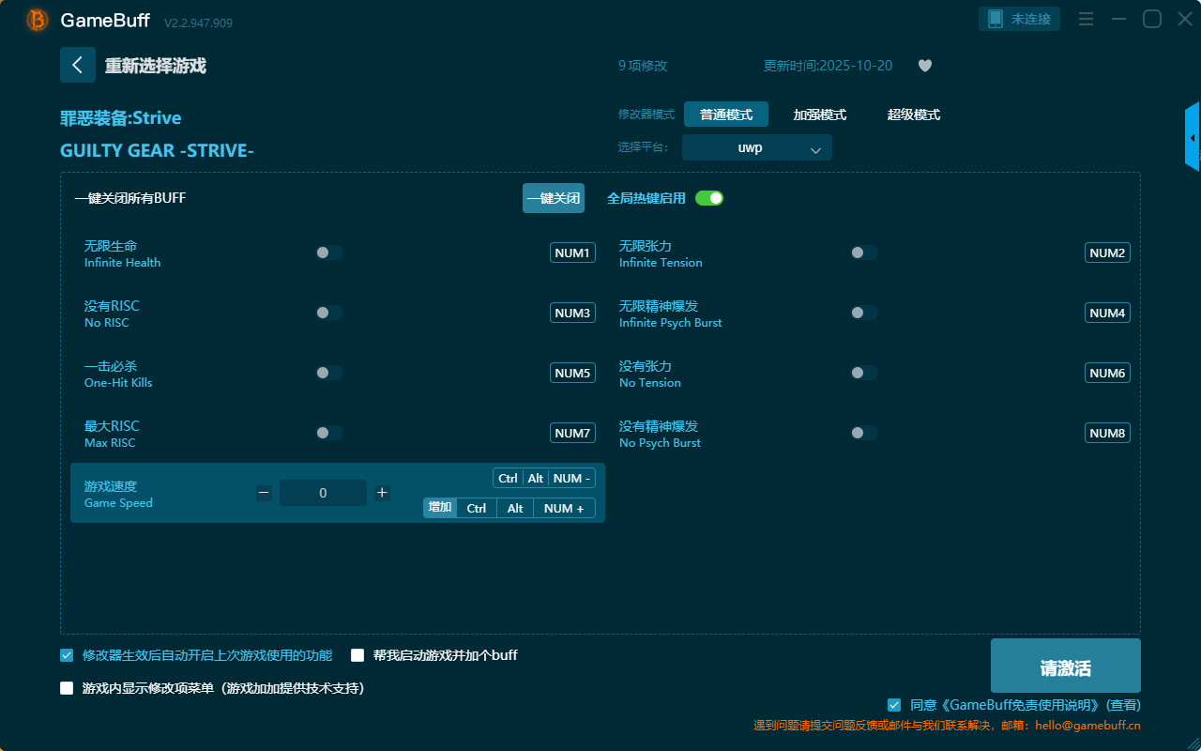Screen dimensions: 1201x751
Task: Click the NUM1 hotkey box for Infinite Health
Action: [x=571, y=253]
